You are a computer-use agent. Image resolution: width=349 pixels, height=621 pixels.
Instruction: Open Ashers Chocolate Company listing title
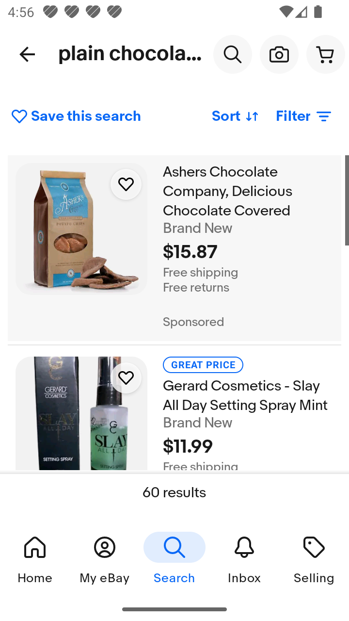[228, 191]
